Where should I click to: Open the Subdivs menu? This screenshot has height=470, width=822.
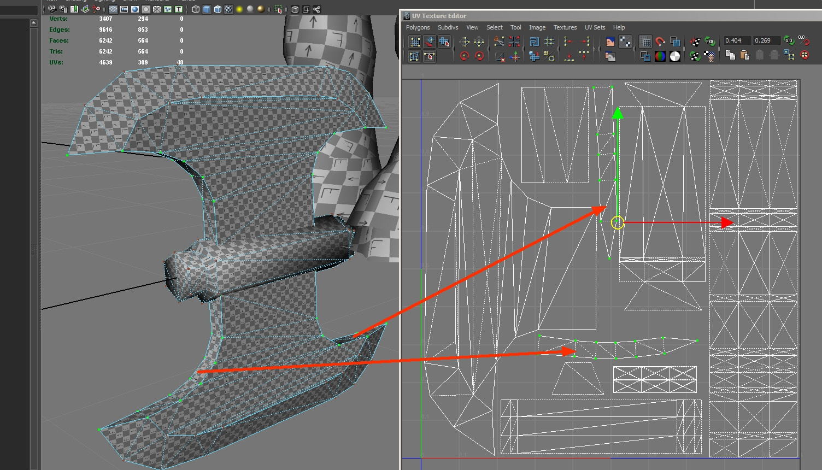[448, 27]
